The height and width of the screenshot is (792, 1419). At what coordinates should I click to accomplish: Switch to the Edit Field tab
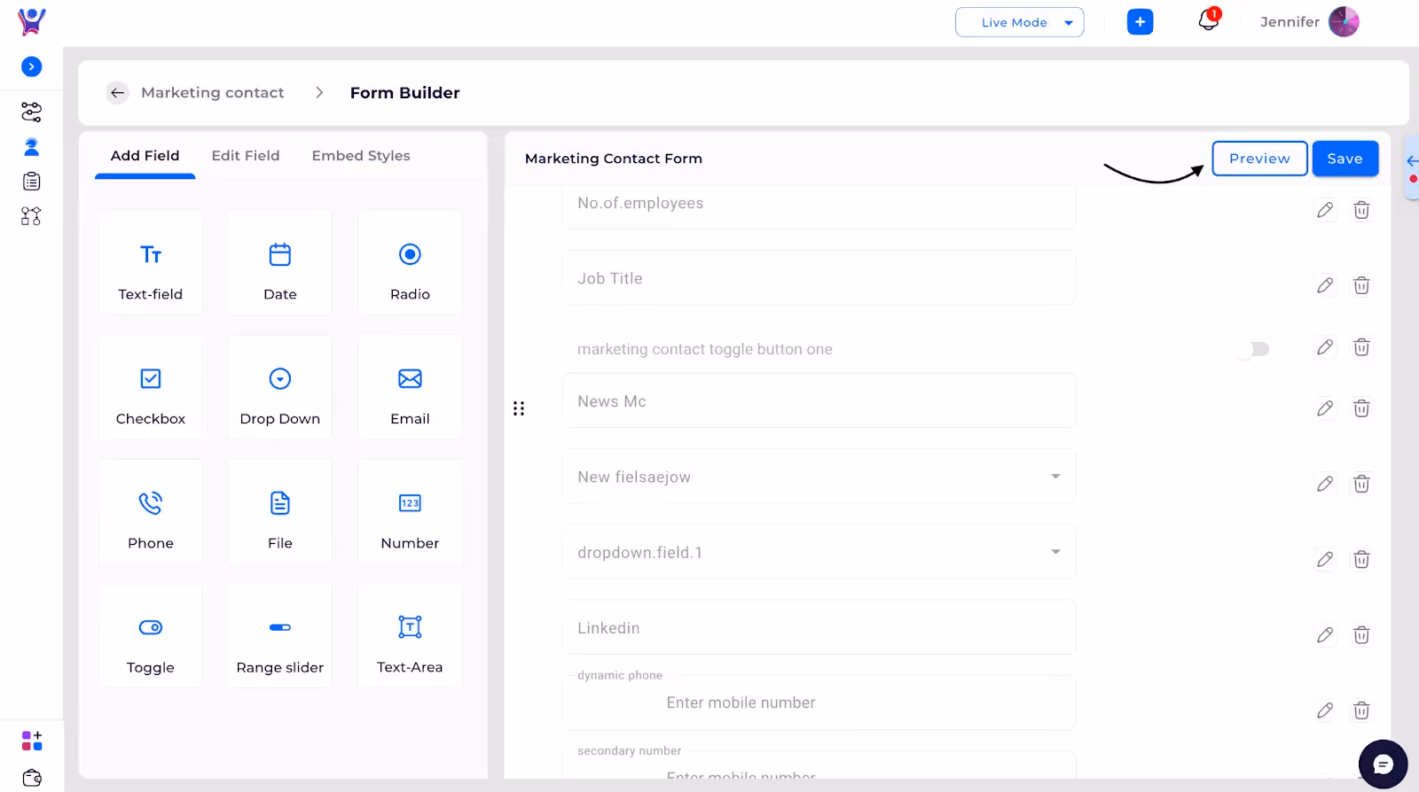(x=246, y=156)
